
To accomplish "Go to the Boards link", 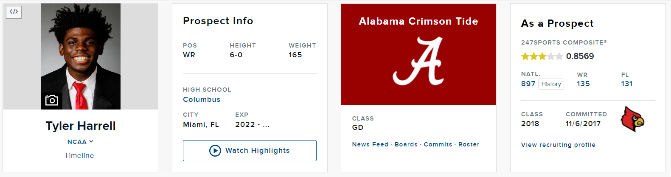I will pyautogui.click(x=406, y=144).
